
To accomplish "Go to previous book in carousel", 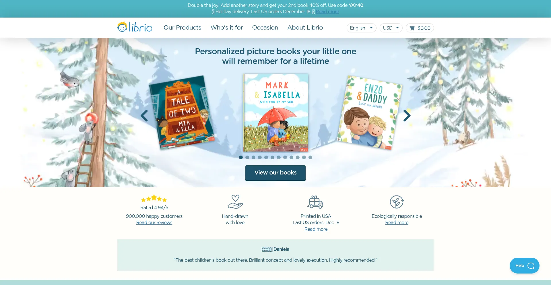I will [144, 116].
